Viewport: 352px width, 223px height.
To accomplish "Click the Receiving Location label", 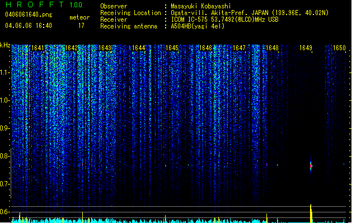I will click(130, 13).
